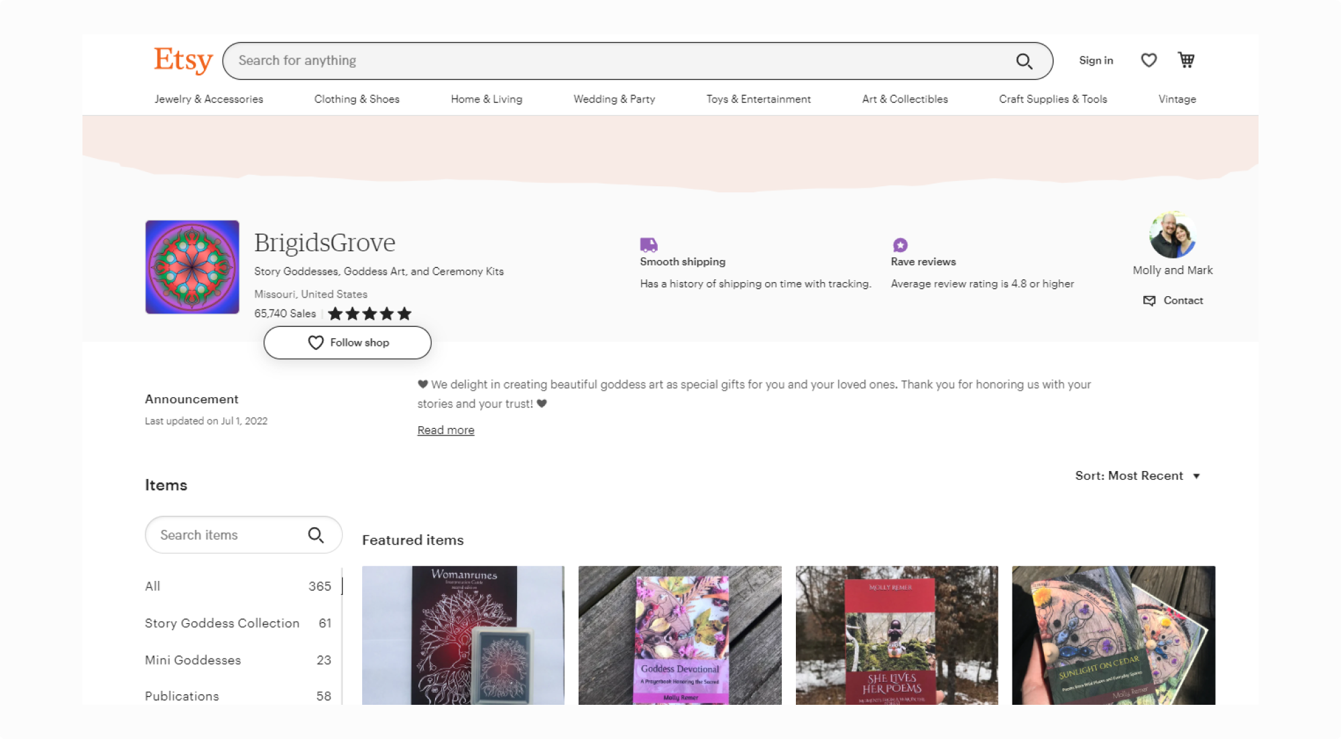Open Jewelry & Accessories category menu

[209, 99]
